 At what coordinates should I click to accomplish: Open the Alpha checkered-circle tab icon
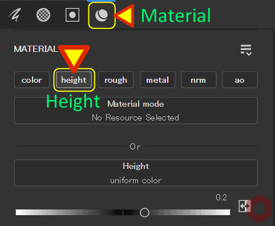click(43, 15)
